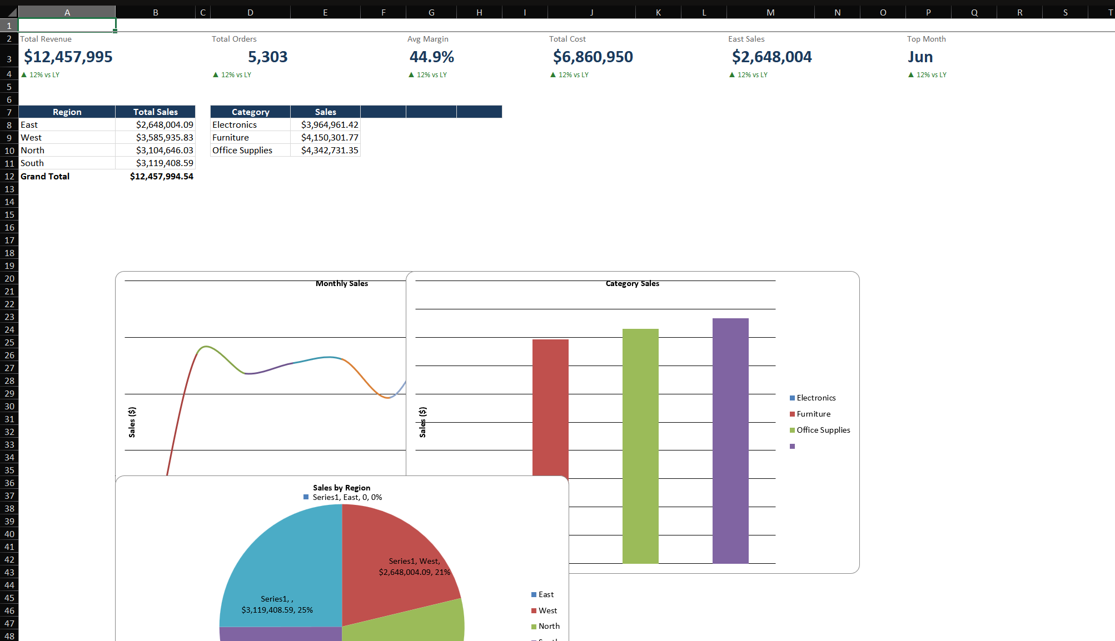1115x641 pixels.
Task: Click the Category table header
Action: coord(251,112)
